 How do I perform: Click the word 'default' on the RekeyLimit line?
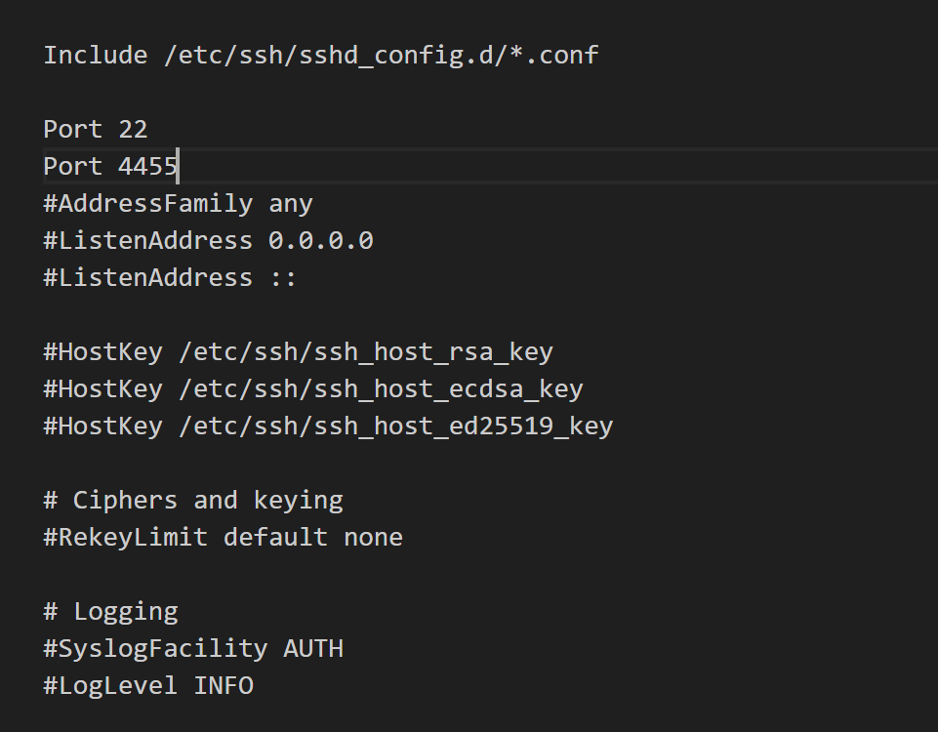(x=275, y=538)
